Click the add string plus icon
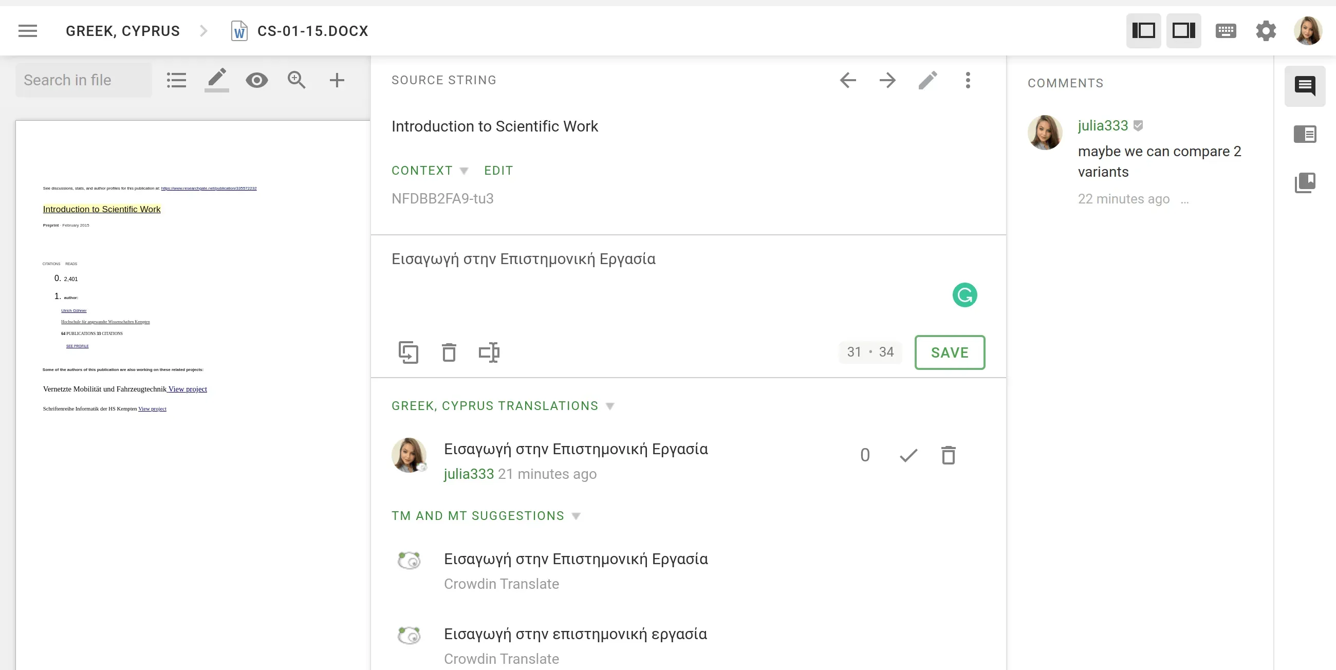The width and height of the screenshot is (1336, 670). click(338, 80)
